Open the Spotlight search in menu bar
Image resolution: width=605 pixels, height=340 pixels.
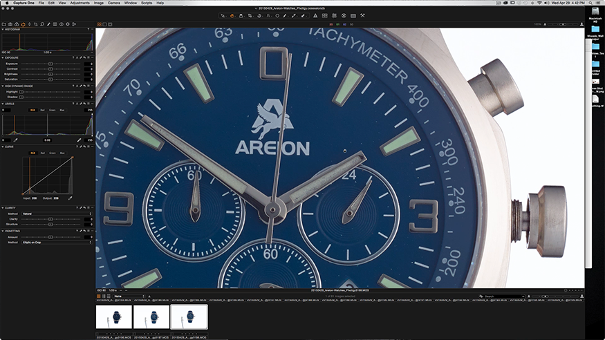pyautogui.click(x=590, y=3)
